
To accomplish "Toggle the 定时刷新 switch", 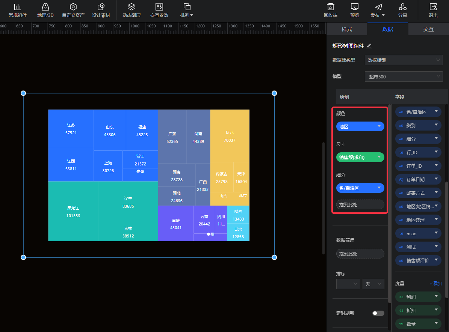I will tap(378, 313).
